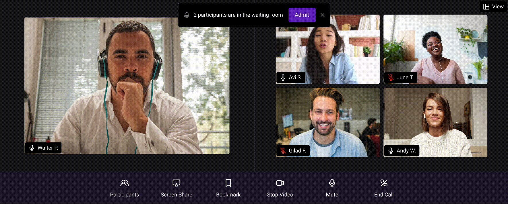Click the bell icon in the notification
This screenshot has height=204, width=508.
187,15
